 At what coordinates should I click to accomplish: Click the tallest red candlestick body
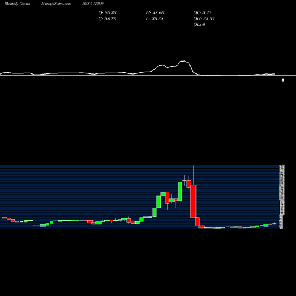(193, 201)
